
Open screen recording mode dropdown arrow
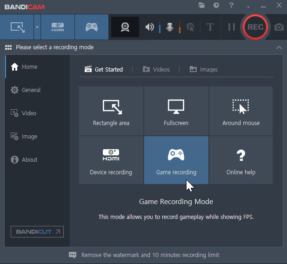(x=37, y=27)
